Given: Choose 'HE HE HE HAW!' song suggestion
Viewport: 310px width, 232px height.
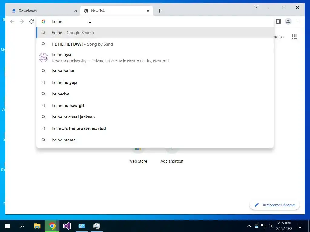Looking at the screenshot, I should (155, 44).
